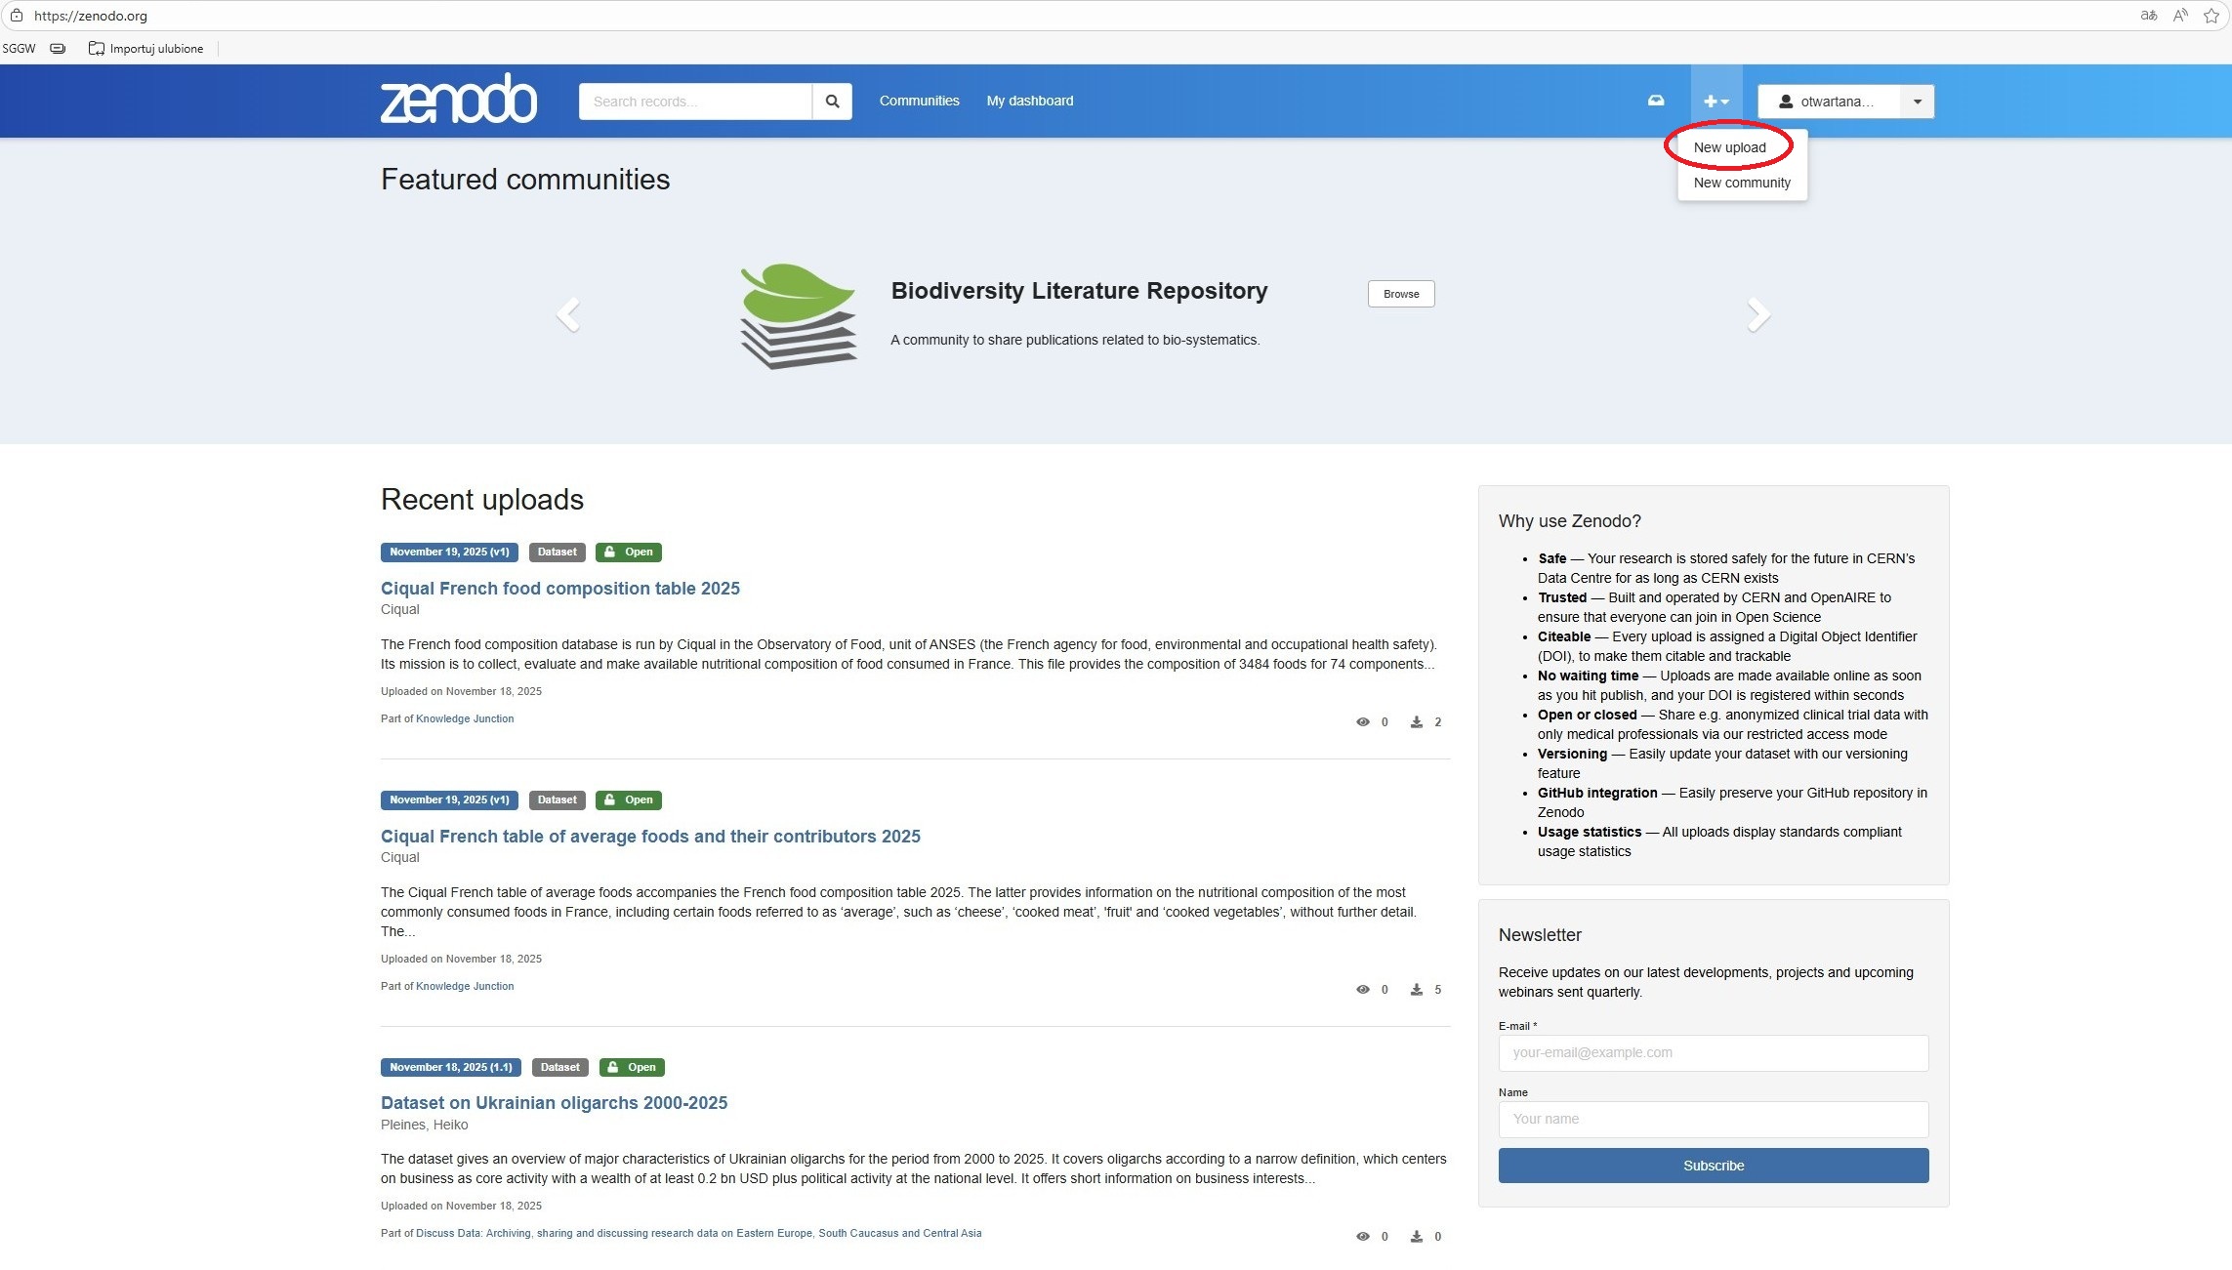Click the newsletter E-mail input field
The image size is (2232, 1270).
[x=1713, y=1052]
